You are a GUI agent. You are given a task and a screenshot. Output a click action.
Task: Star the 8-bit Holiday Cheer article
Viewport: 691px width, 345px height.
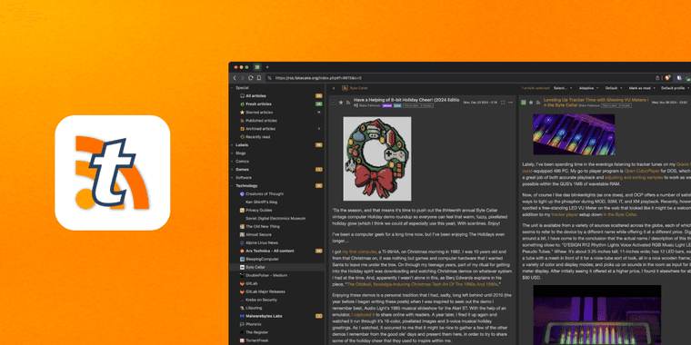click(x=341, y=102)
